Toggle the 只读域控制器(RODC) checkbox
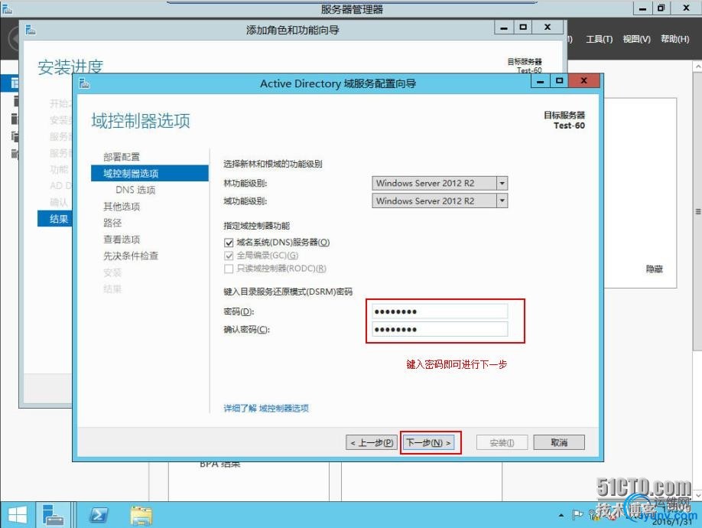702x528 pixels. (229, 269)
